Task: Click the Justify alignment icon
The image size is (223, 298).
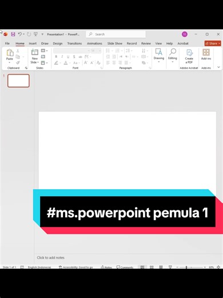Action: tap(126, 62)
